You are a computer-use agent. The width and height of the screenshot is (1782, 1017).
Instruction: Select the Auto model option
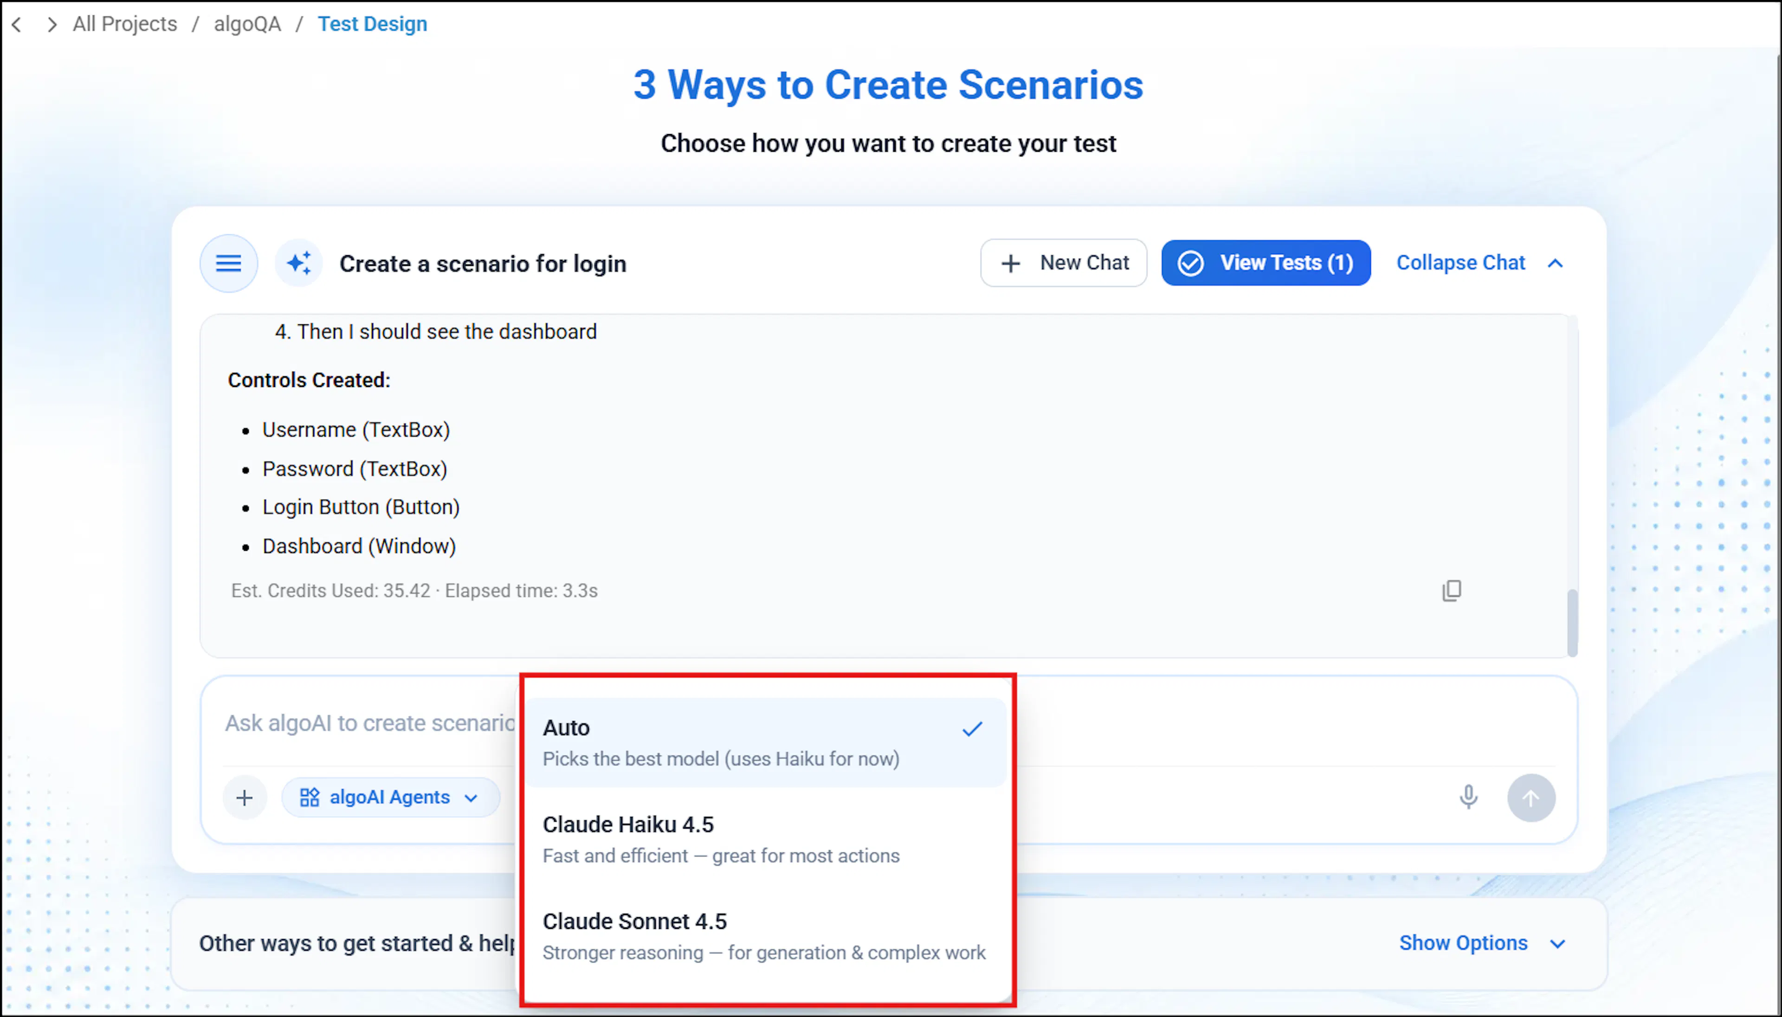pyautogui.click(x=766, y=742)
